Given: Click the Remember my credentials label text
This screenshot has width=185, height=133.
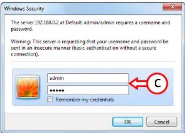Looking at the screenshot, I should point(85,100).
